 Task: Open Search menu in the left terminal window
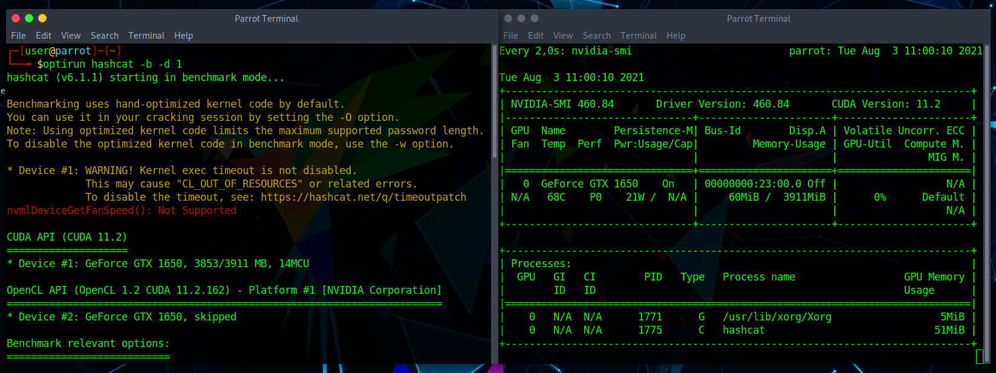pos(105,36)
